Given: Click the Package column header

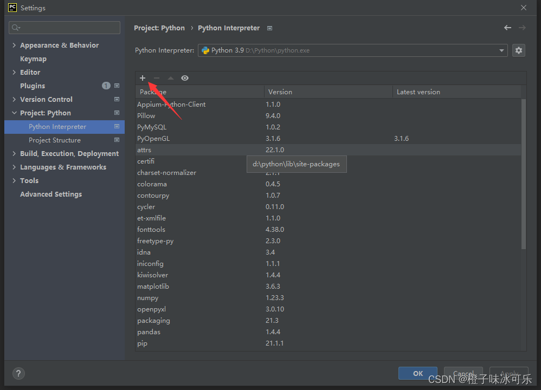Looking at the screenshot, I should pos(200,92).
